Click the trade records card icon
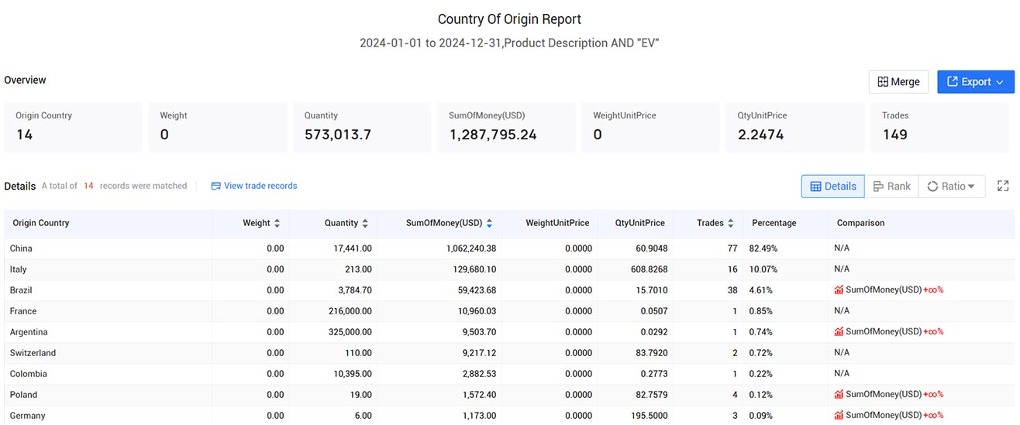The image size is (1020, 425). (x=216, y=186)
